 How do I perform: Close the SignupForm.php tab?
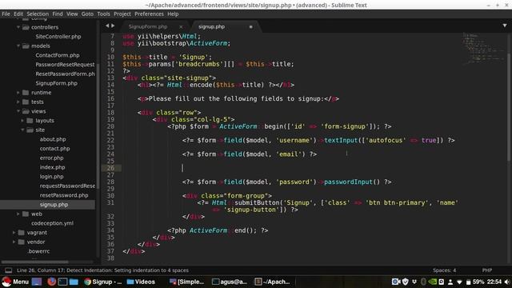tap(181, 26)
